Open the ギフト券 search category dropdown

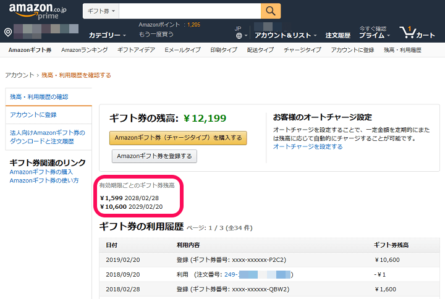(x=101, y=12)
